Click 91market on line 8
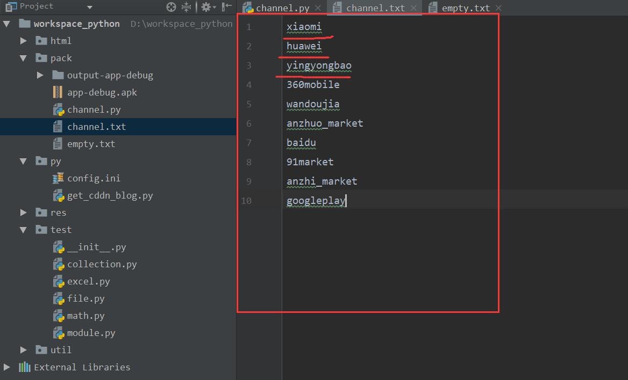The image size is (628, 380). pyautogui.click(x=310, y=162)
